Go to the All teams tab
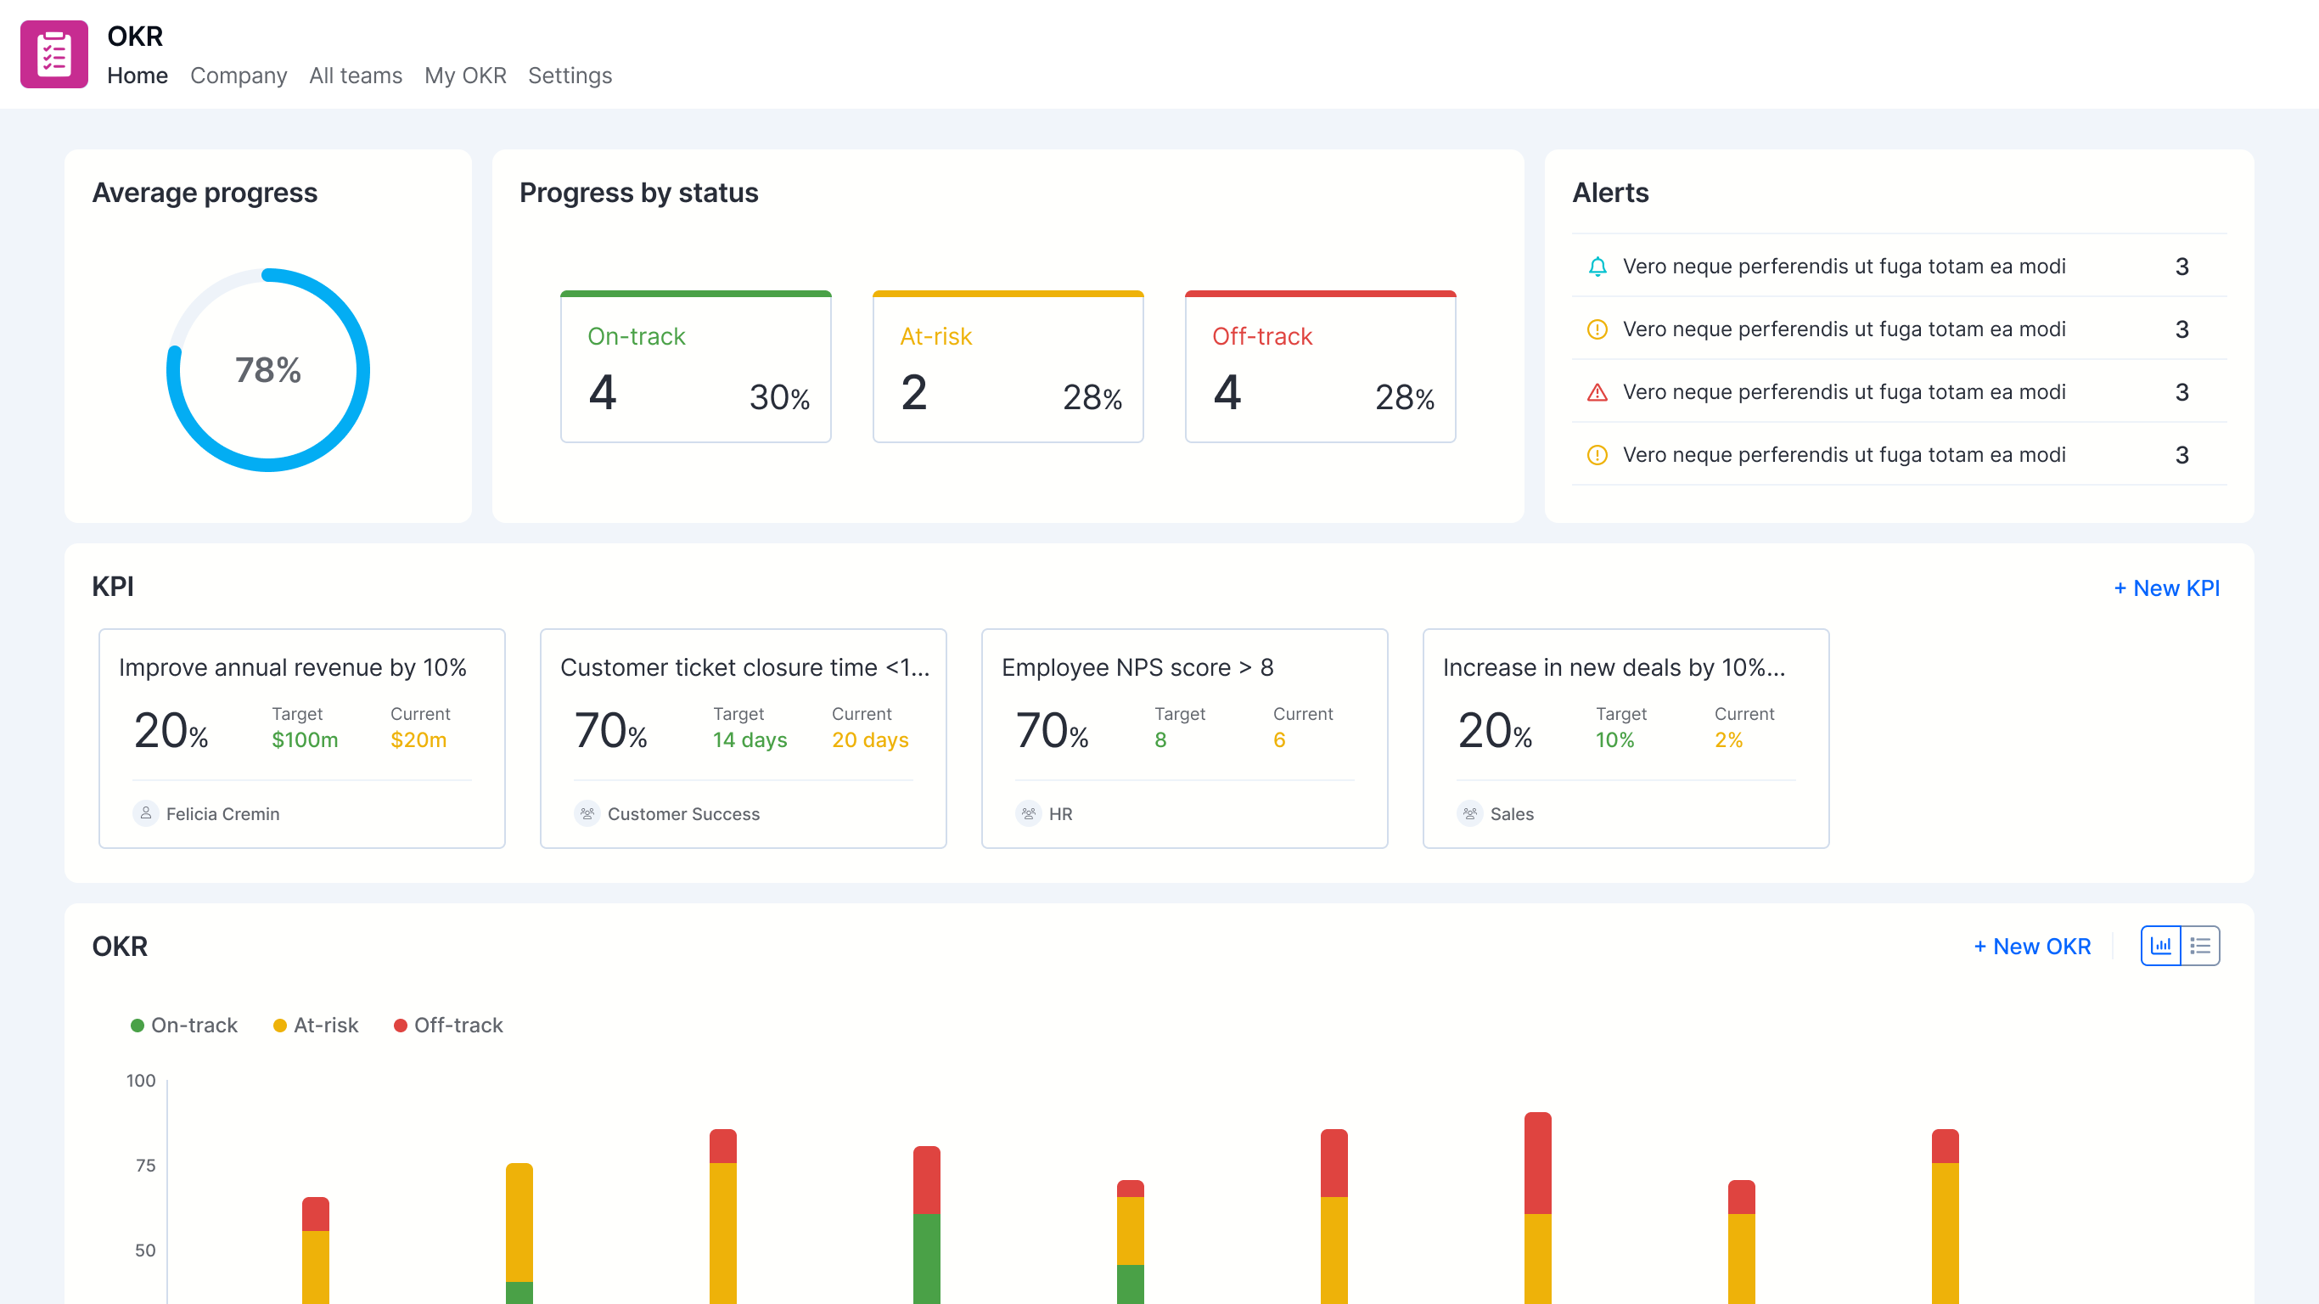The height and width of the screenshot is (1304, 2319). coord(356,76)
